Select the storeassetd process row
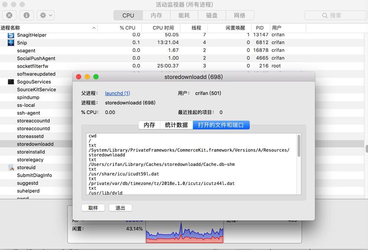The image size is (368, 250). 36,136
